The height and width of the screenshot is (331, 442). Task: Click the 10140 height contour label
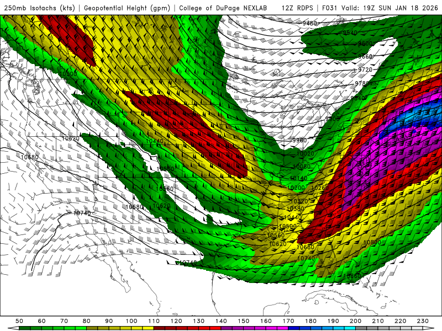point(298,178)
